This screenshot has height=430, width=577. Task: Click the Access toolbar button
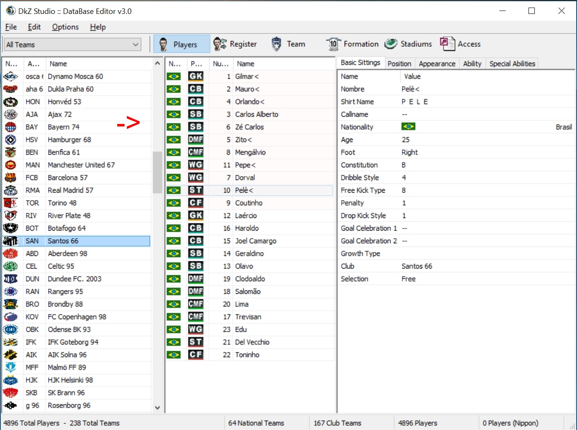pyautogui.click(x=460, y=44)
